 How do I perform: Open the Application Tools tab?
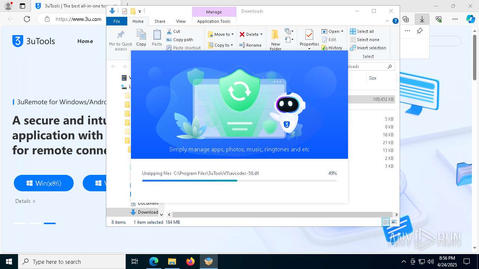[x=214, y=21]
